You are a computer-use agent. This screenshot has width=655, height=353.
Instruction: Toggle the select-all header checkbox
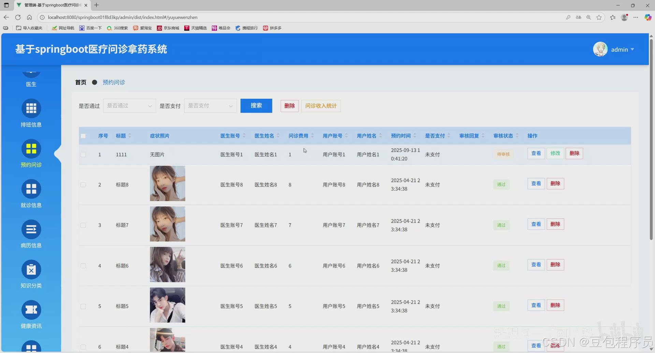click(83, 136)
